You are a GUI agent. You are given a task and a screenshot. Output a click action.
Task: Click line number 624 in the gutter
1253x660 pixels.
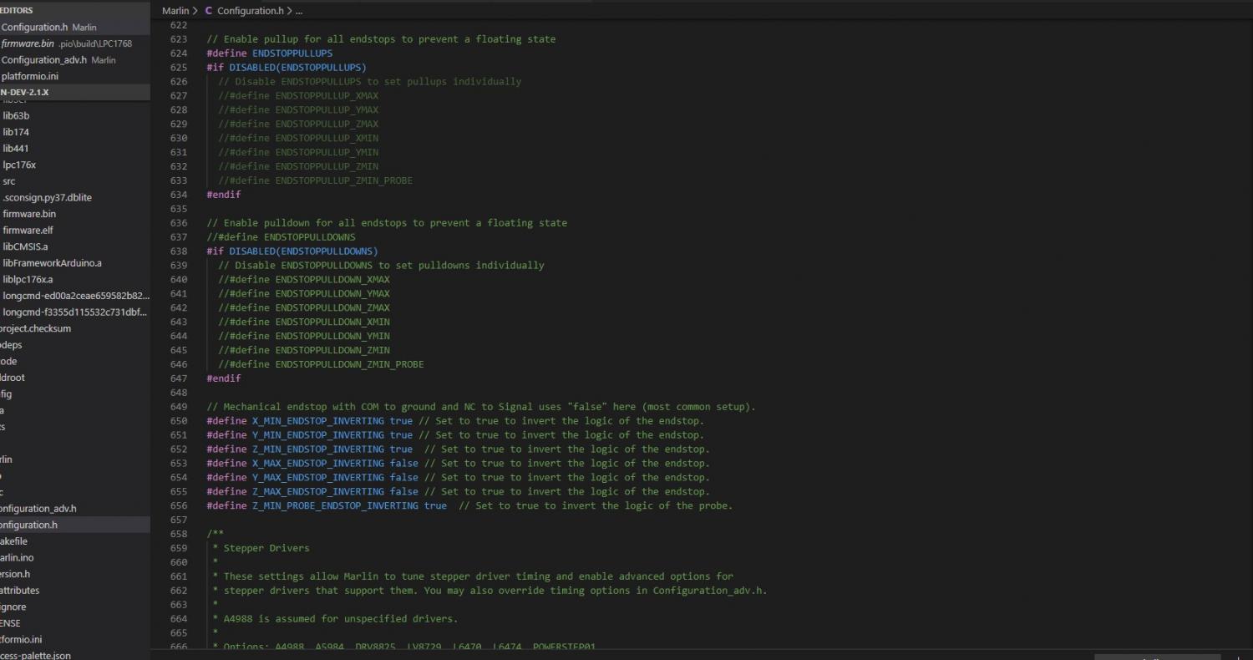(178, 53)
